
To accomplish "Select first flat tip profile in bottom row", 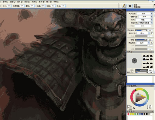I will point(144,67).
